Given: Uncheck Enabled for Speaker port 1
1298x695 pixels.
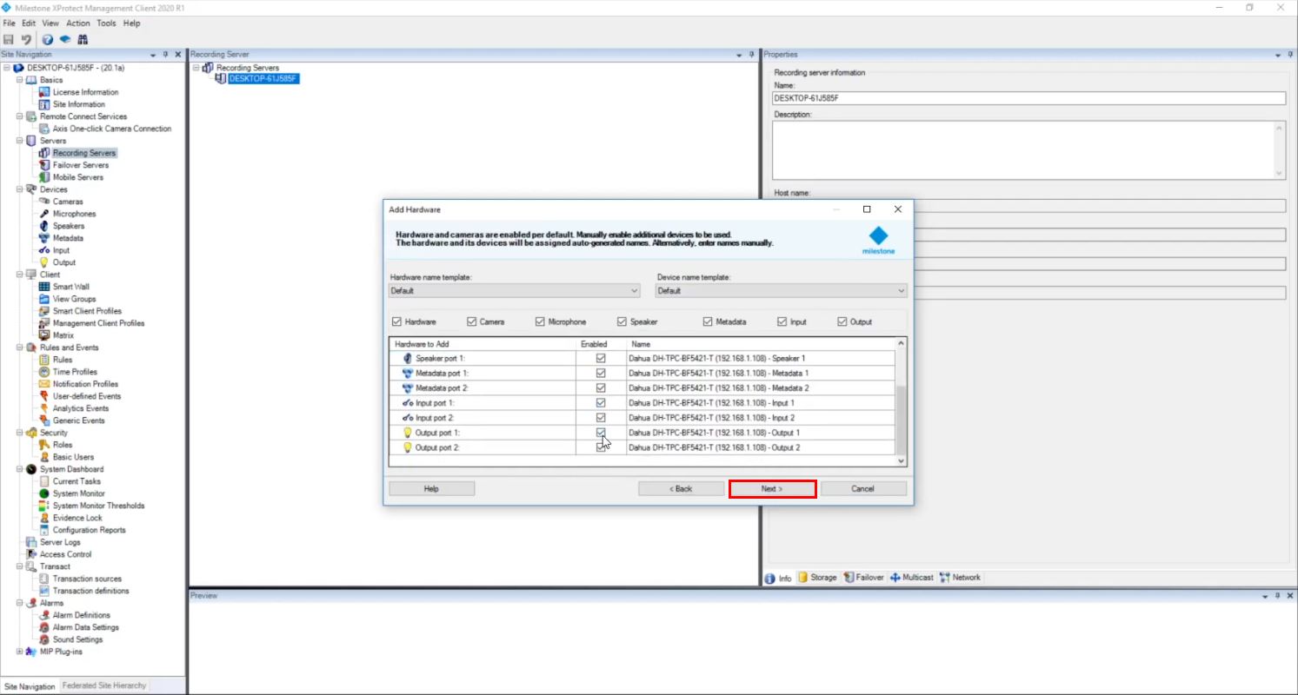Looking at the screenshot, I should coord(601,358).
